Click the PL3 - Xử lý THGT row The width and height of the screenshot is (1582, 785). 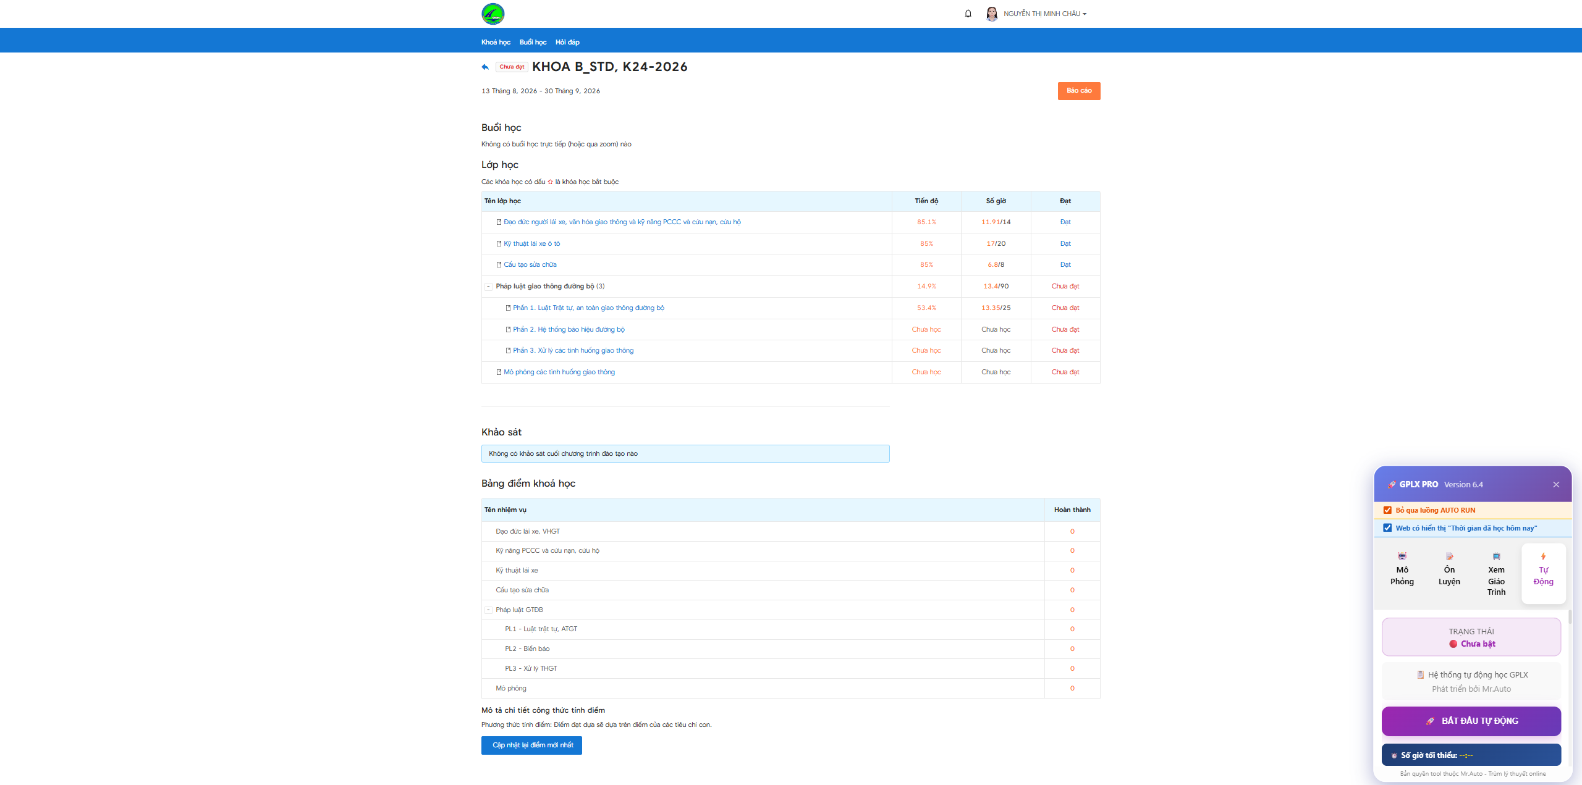point(790,669)
